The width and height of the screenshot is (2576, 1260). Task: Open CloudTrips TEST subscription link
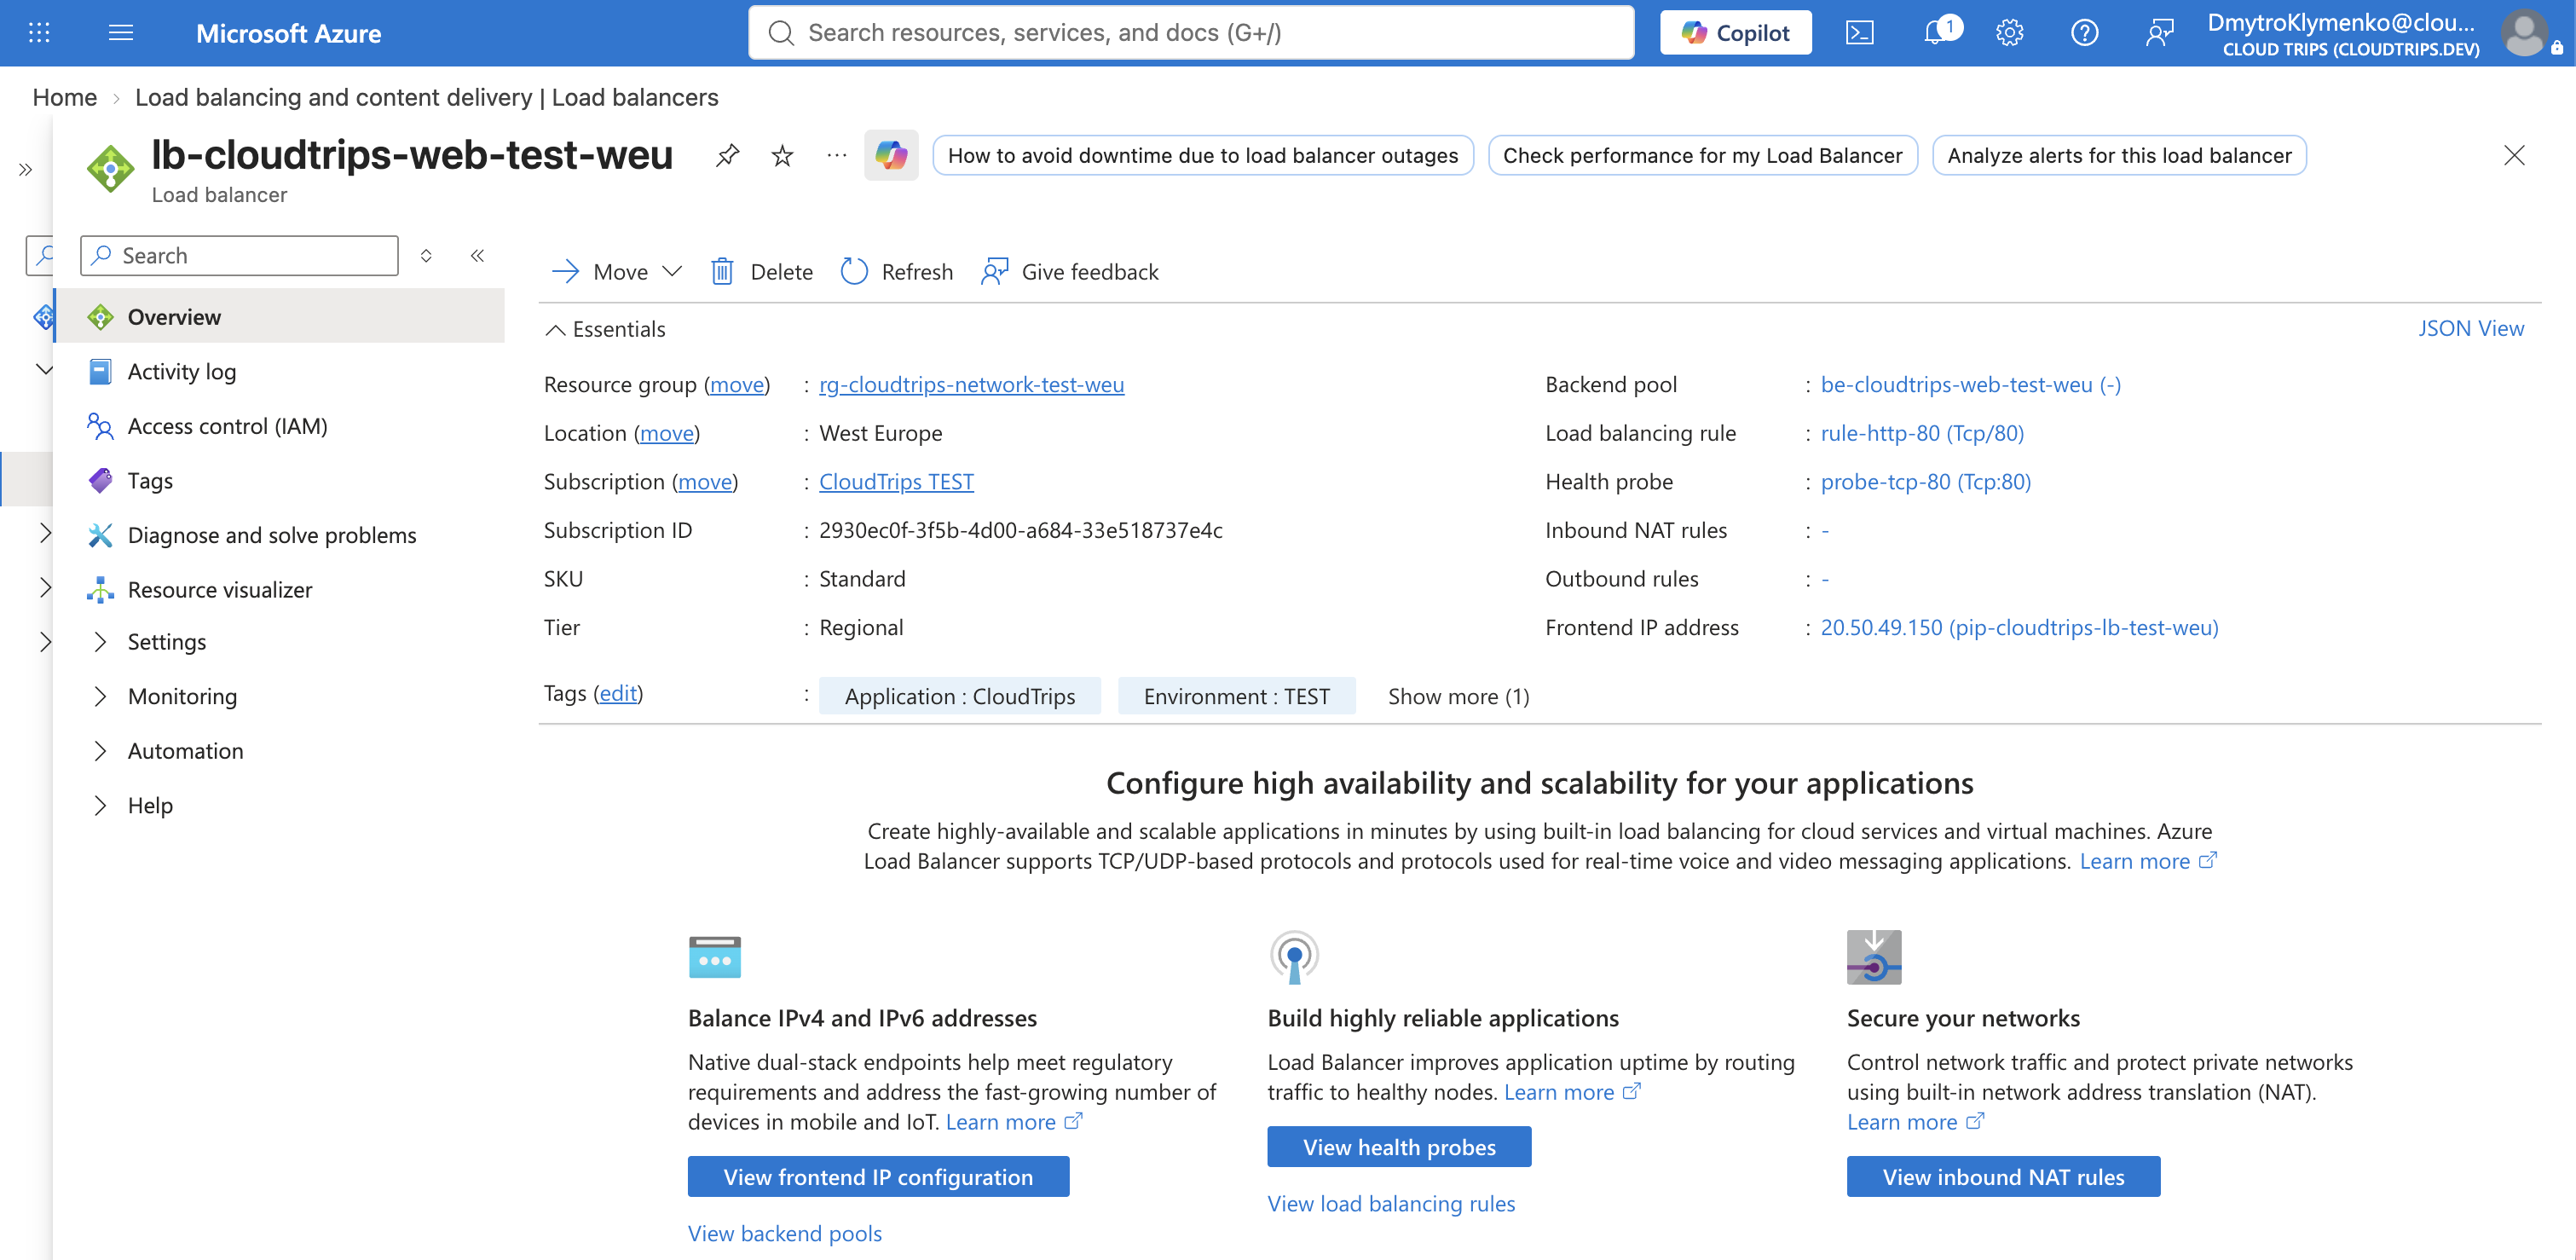tap(896, 481)
